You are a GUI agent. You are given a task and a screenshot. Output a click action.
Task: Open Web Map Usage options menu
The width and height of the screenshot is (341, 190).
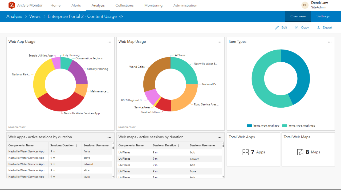coord(220,42)
